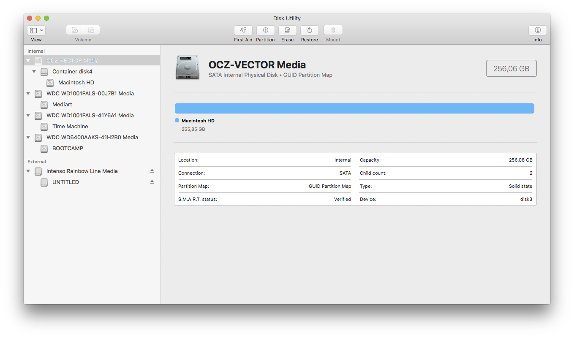
Task: Click the Mount toolbar icon
Action: click(333, 30)
